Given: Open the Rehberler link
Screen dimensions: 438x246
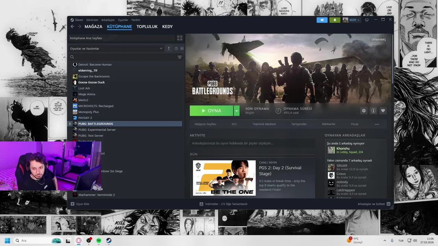Looking at the screenshot, I should point(329,124).
